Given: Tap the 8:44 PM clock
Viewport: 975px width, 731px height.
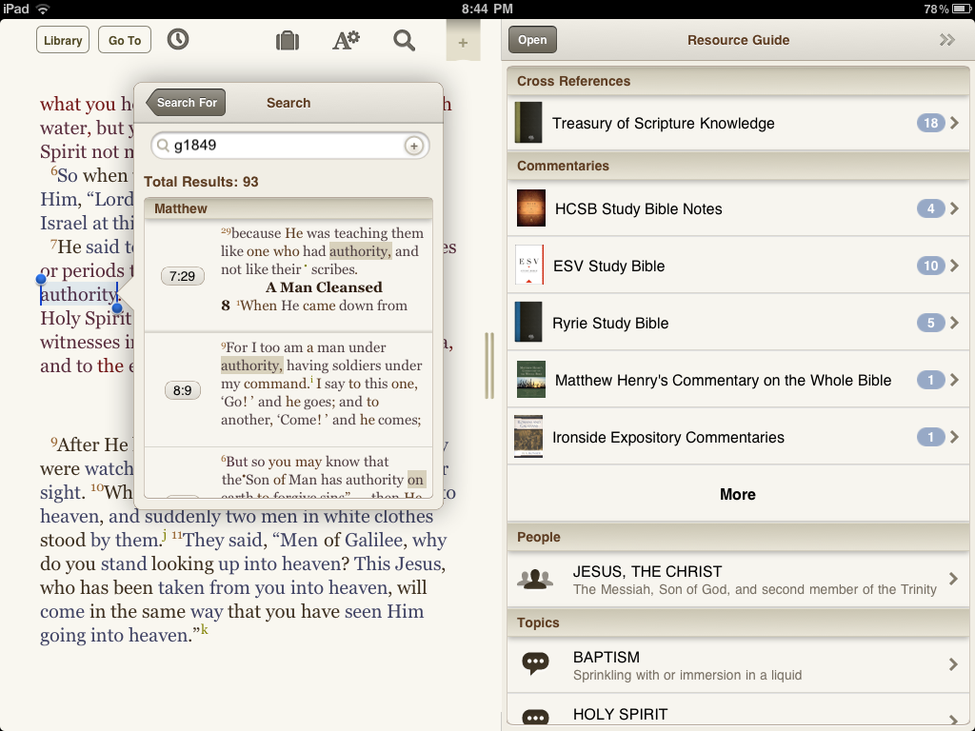Looking at the screenshot, I should click(x=487, y=9).
